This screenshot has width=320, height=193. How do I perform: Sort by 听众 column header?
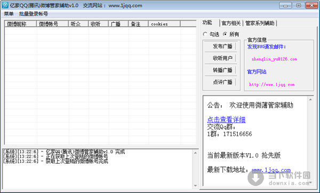point(78,24)
